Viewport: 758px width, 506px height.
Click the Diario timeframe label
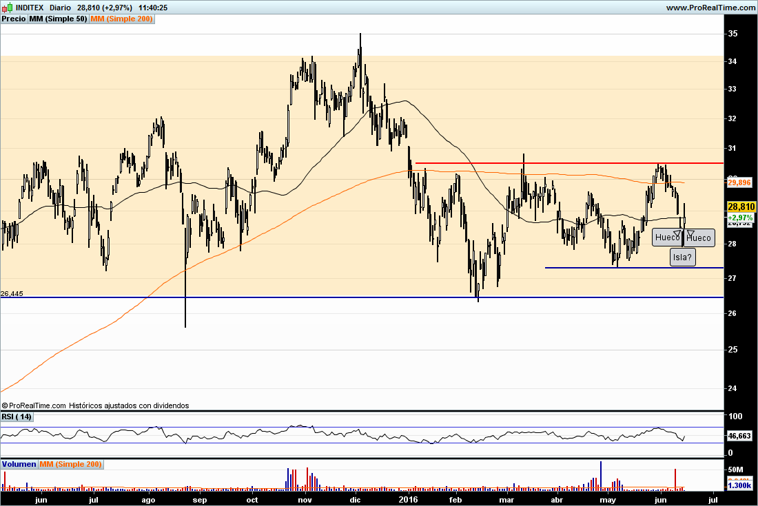(x=60, y=8)
